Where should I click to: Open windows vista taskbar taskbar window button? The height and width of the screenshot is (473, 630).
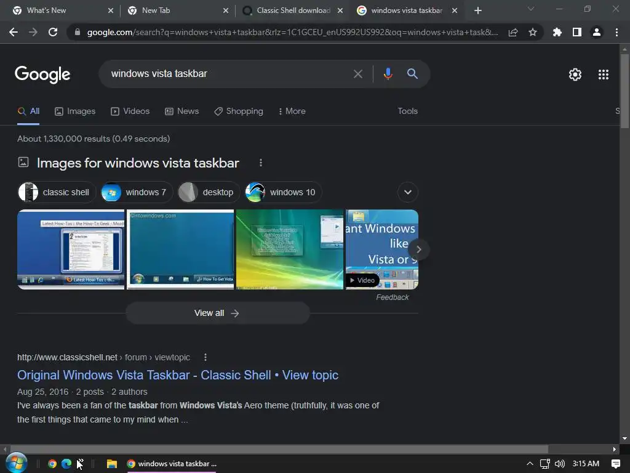click(172, 464)
